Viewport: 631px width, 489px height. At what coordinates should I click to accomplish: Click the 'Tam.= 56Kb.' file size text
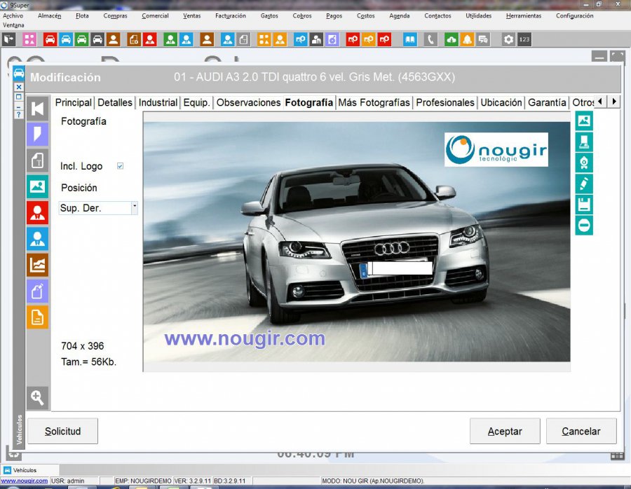88,361
